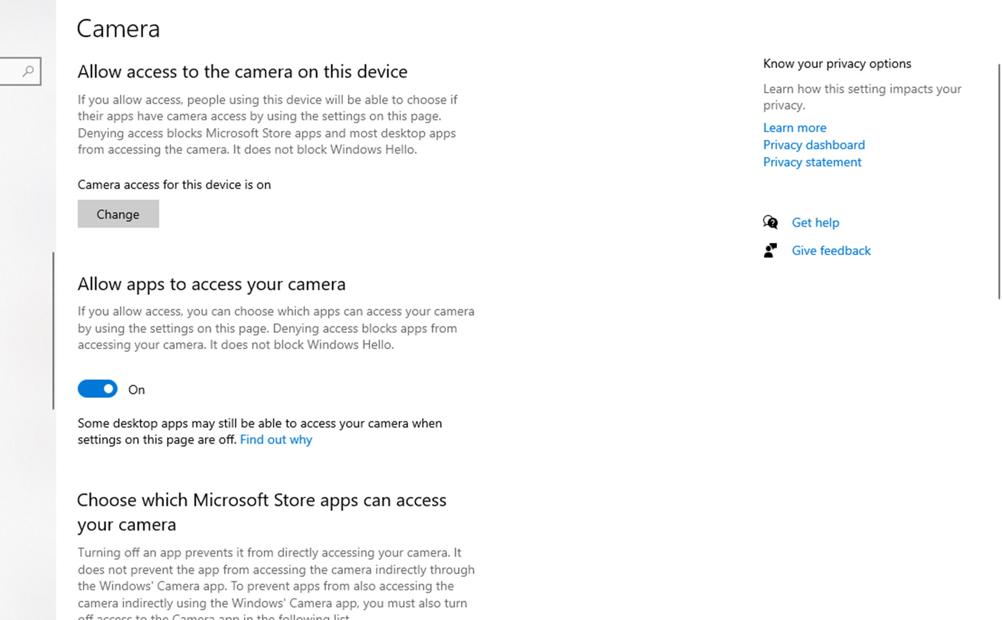Click the Give feedback person icon
The image size is (1002, 620).
(x=770, y=250)
